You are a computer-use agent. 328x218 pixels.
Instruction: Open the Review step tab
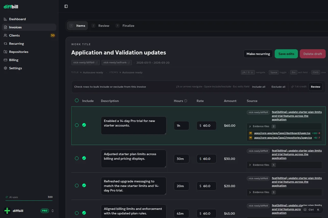tap(100, 26)
